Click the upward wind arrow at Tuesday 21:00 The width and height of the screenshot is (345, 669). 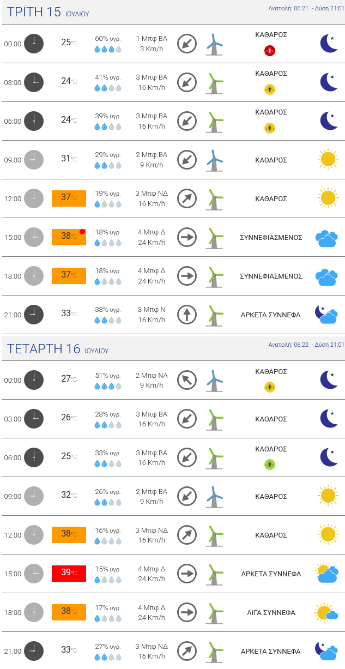pyautogui.click(x=187, y=315)
